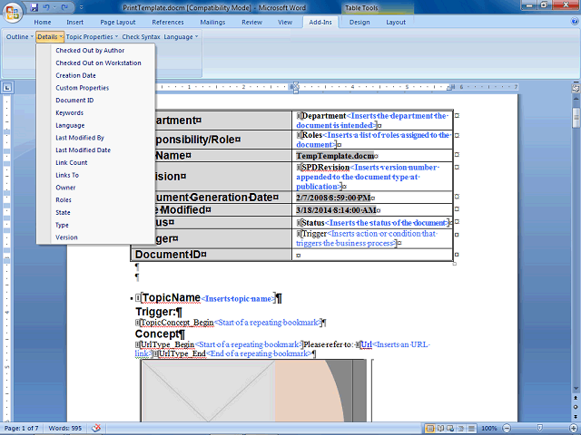Expand the Outline dropdown
The height and width of the screenshot is (435, 581).
coord(20,36)
